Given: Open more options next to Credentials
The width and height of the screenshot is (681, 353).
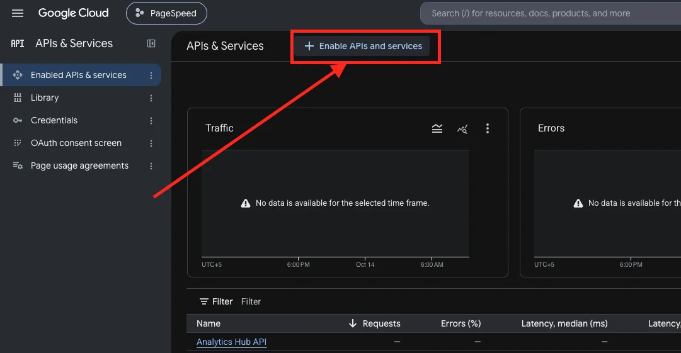Looking at the screenshot, I should (151, 121).
